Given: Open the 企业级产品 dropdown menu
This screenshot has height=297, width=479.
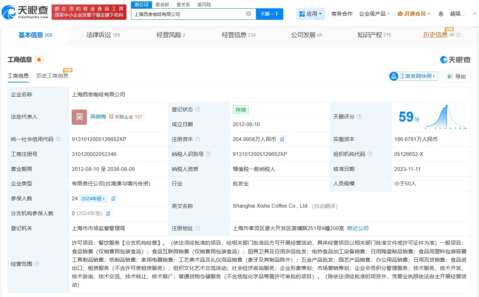Looking at the screenshot, I should pos(374,14).
